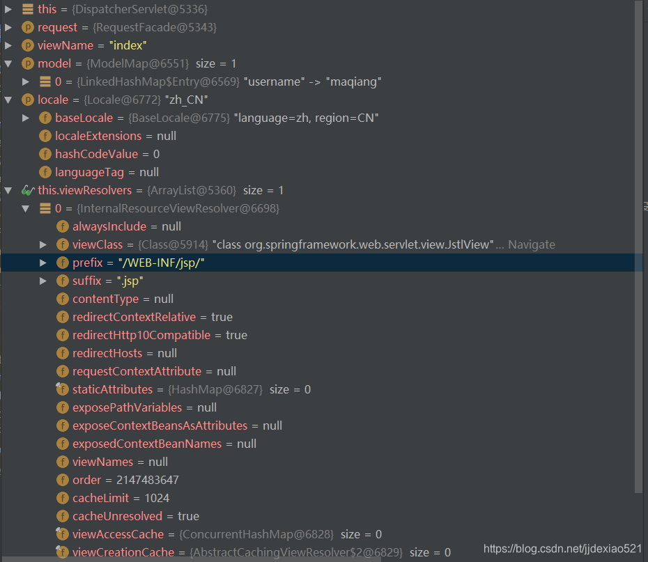Image resolution: width=648 pixels, height=562 pixels.
Task: Click the field icon beside baseLocale
Action: [x=45, y=118]
